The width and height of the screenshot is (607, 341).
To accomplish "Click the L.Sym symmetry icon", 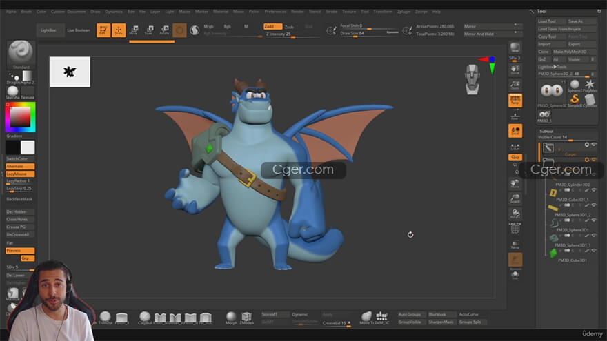I will (x=515, y=147).
